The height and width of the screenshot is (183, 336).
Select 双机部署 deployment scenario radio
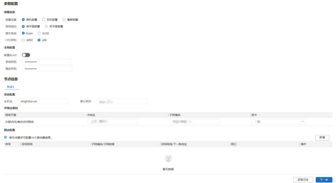click(44, 20)
